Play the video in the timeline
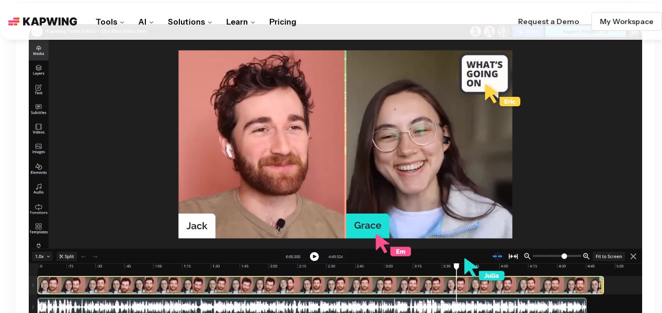Screen dimensions: 662x313 click(x=314, y=256)
